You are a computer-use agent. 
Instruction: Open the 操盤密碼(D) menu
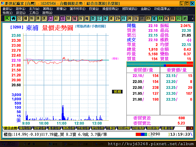[x=110, y=9]
